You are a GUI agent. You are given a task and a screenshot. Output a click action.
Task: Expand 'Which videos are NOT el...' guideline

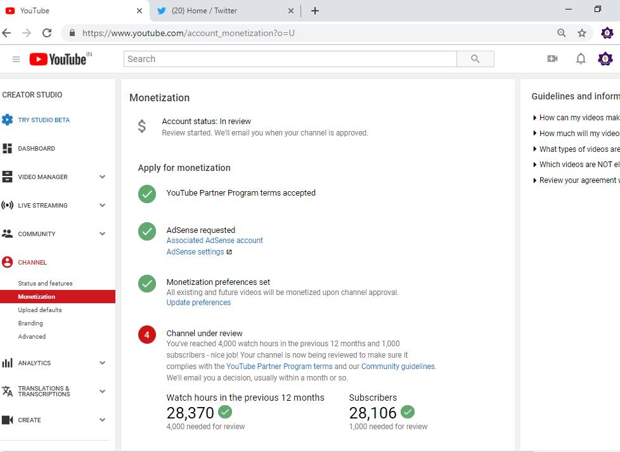click(576, 164)
